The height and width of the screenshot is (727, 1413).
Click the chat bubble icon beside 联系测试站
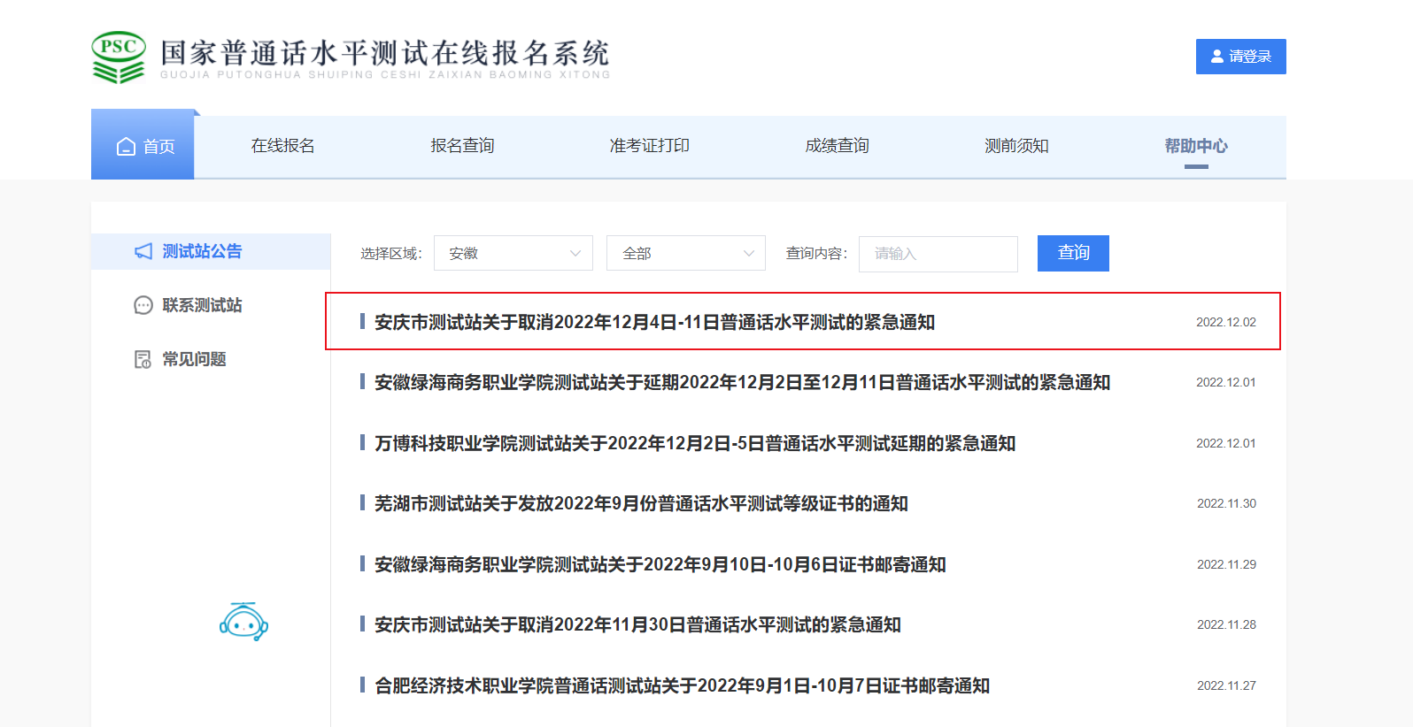[x=143, y=305]
